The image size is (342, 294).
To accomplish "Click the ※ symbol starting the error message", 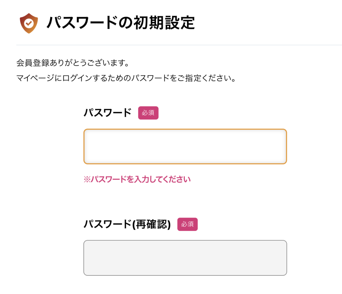I will click(x=87, y=180).
